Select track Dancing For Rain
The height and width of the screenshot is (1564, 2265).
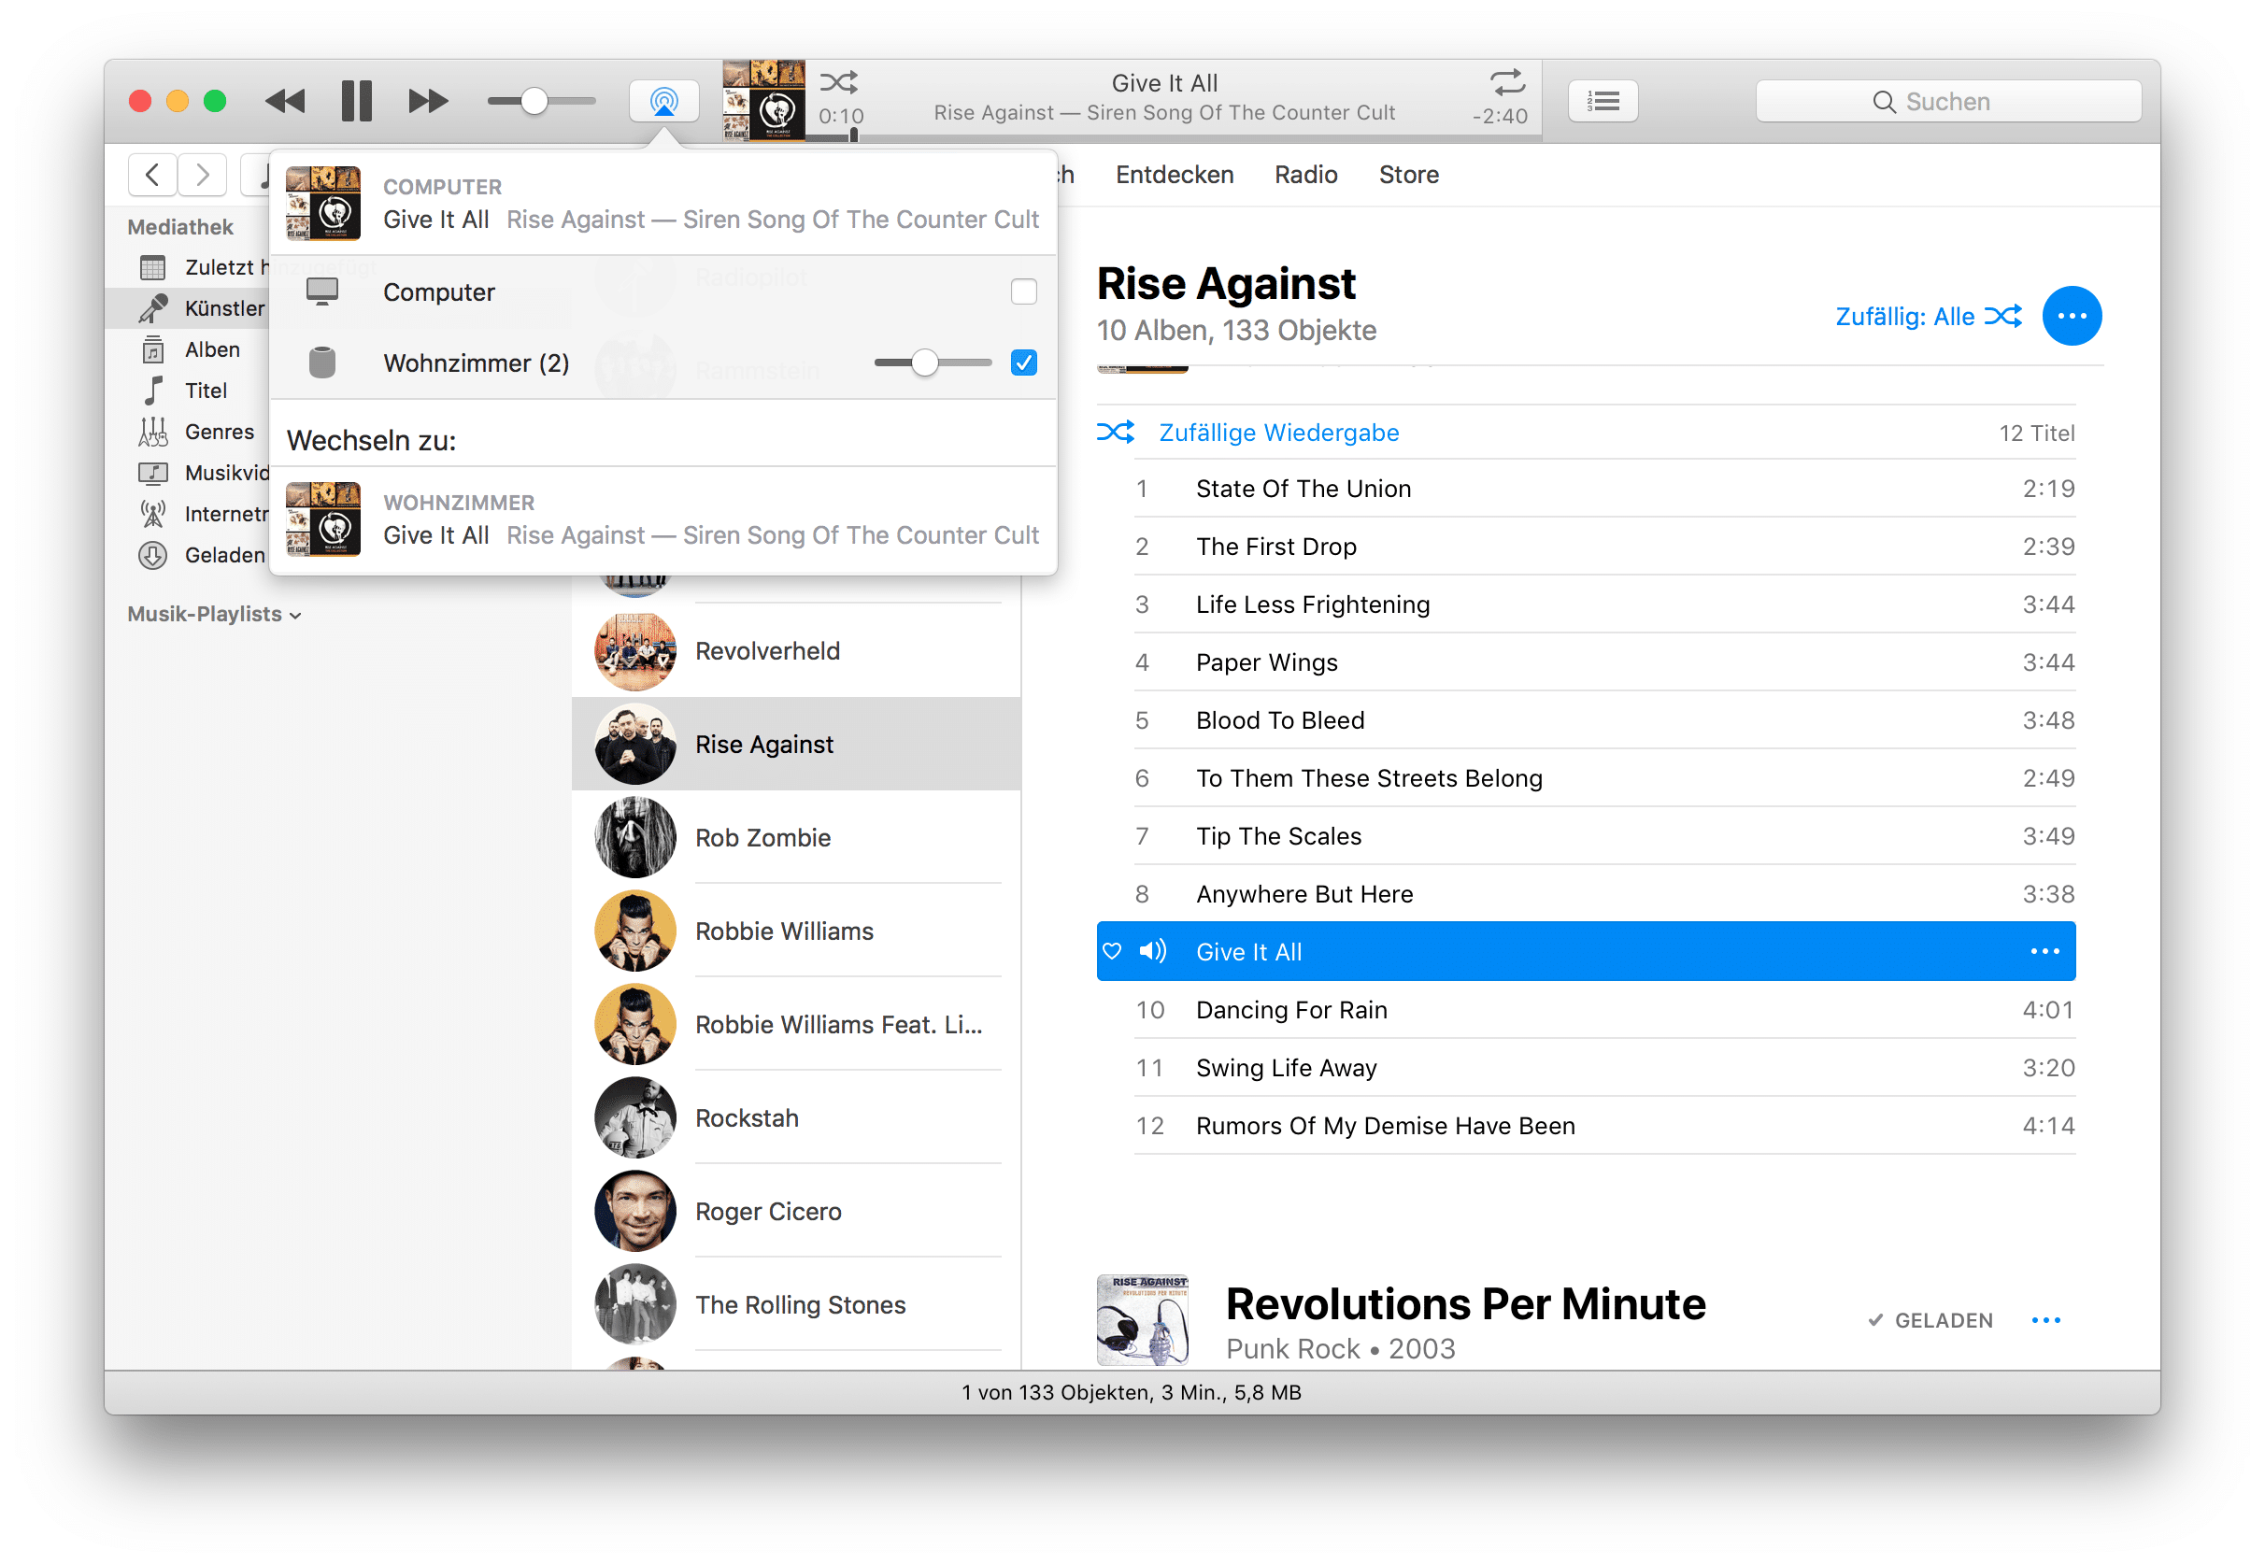(x=1603, y=1008)
